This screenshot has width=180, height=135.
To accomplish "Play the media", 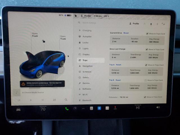I will (31, 100).
